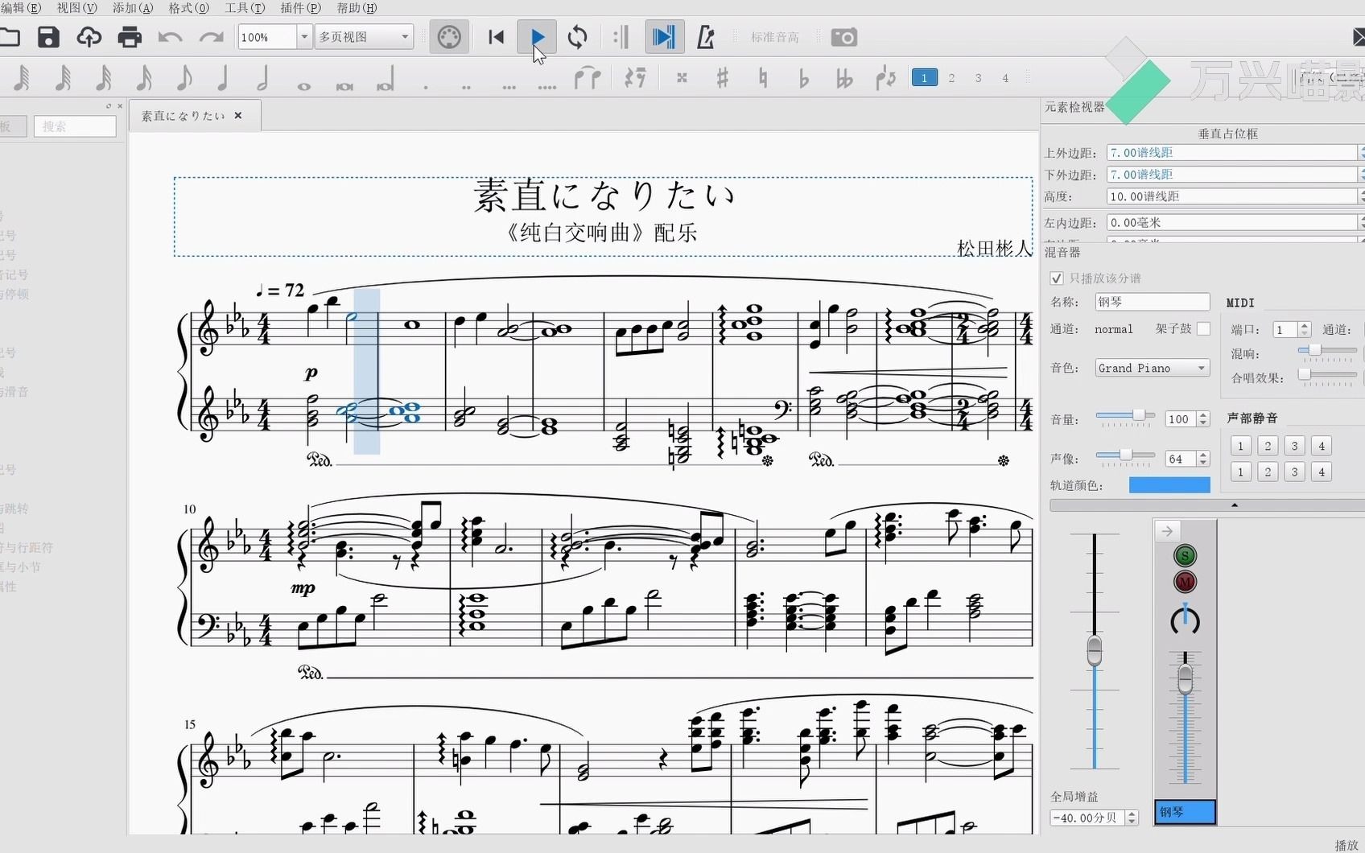Apply sharp accidental
Image resolution: width=1365 pixels, height=853 pixels.
point(722,78)
